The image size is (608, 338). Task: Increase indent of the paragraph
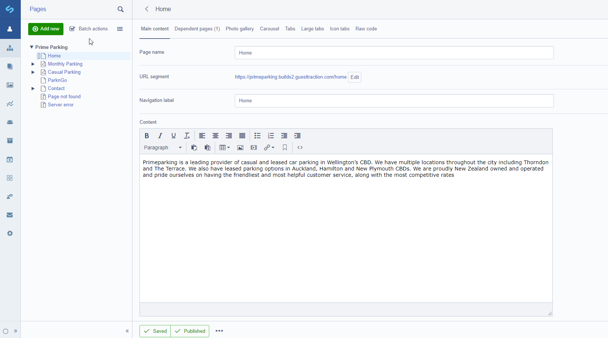click(298, 136)
